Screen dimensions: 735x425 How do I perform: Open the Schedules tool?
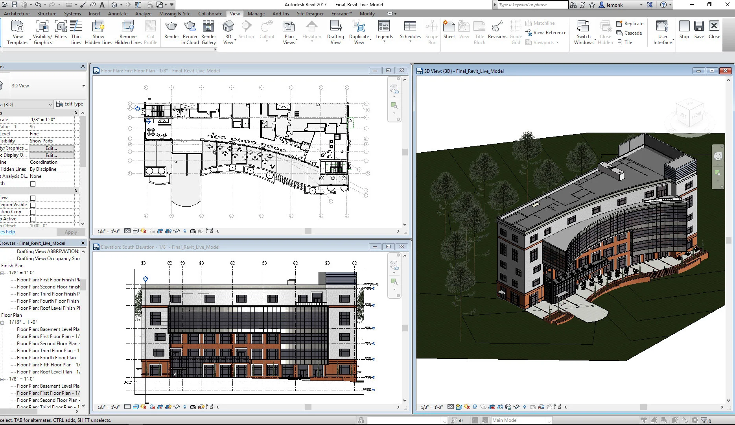(x=410, y=30)
